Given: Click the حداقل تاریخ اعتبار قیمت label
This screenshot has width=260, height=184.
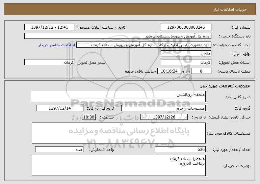Looking at the screenshot, I should (x=230, y=117).
